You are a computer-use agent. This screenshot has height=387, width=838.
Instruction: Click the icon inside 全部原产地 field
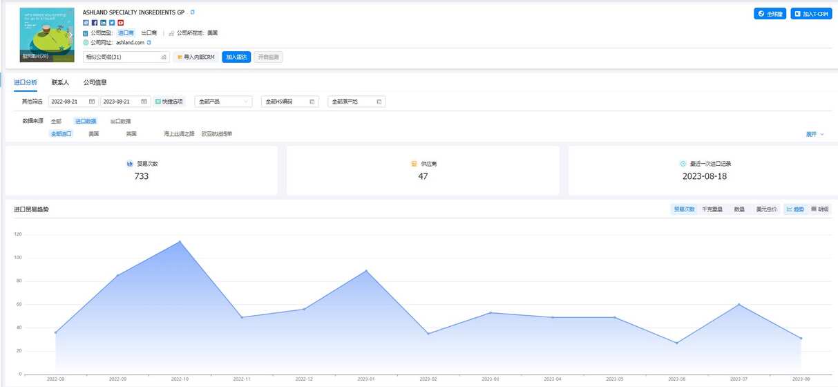[x=379, y=102]
